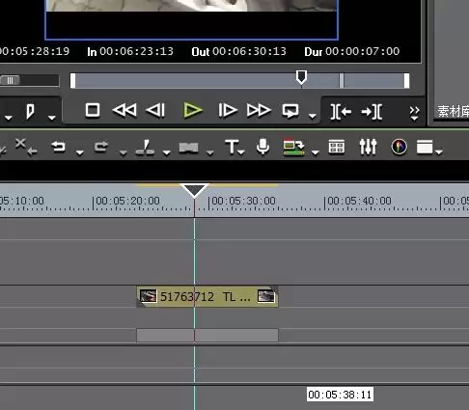Start playback with green Play button

click(x=192, y=110)
